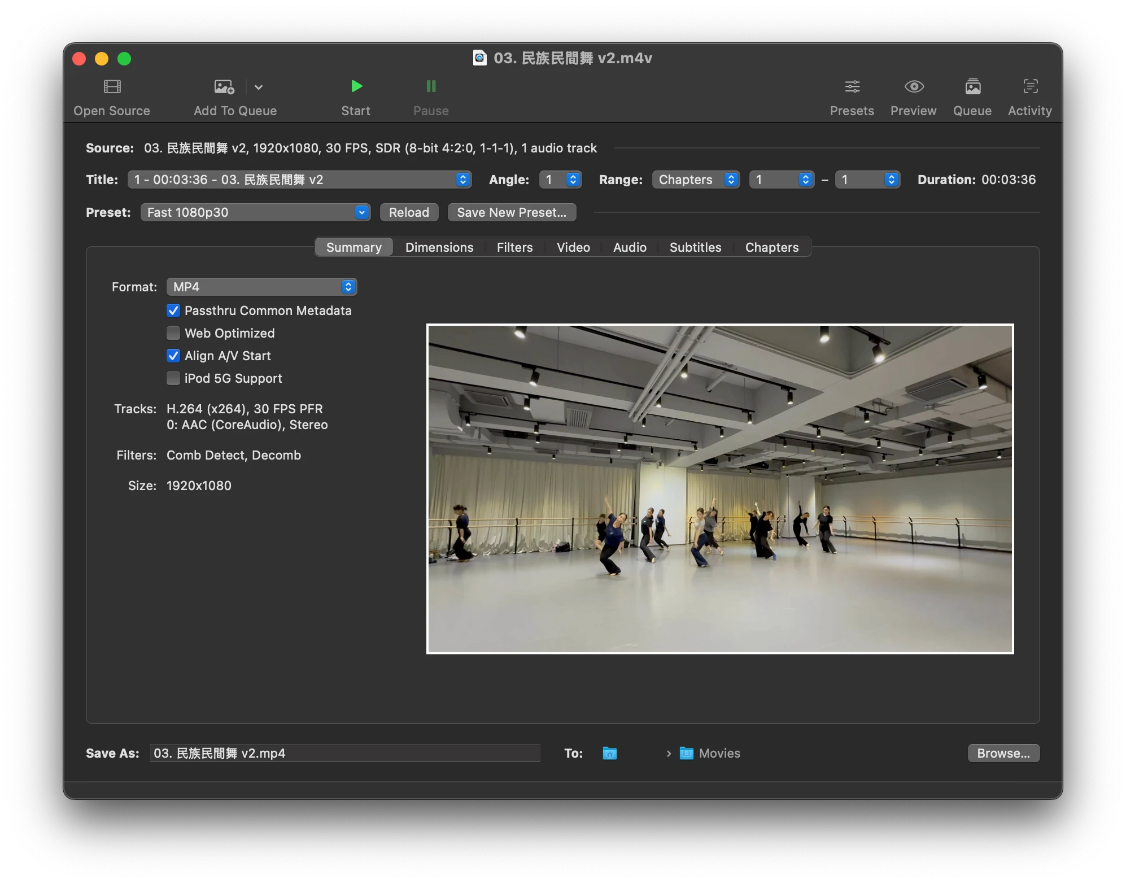Click the Pause encoding icon
The width and height of the screenshot is (1126, 883).
(431, 86)
